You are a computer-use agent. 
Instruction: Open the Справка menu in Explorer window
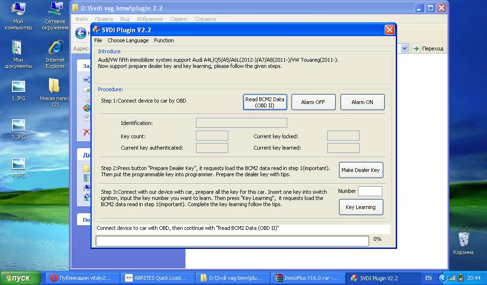(x=205, y=19)
